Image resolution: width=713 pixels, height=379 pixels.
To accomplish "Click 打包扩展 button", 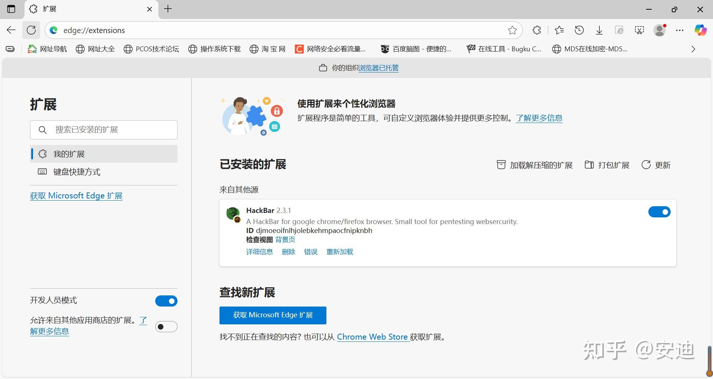I will (x=607, y=165).
